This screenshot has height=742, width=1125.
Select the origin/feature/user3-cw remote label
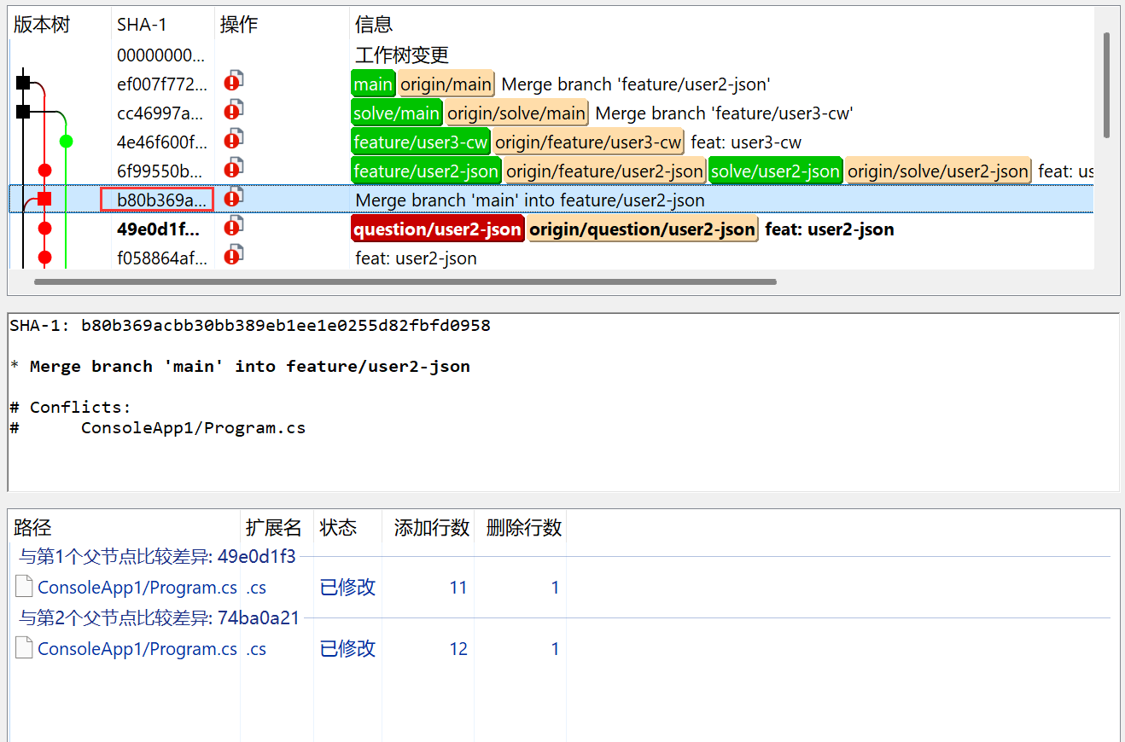pyautogui.click(x=589, y=142)
